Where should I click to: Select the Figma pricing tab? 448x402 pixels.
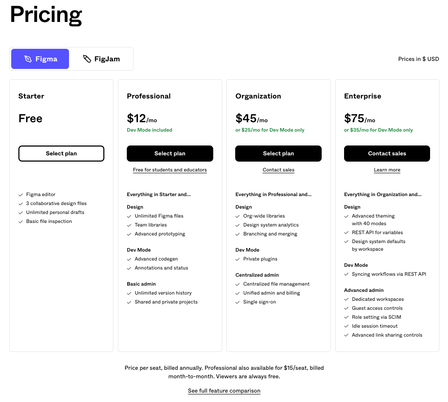[40, 59]
